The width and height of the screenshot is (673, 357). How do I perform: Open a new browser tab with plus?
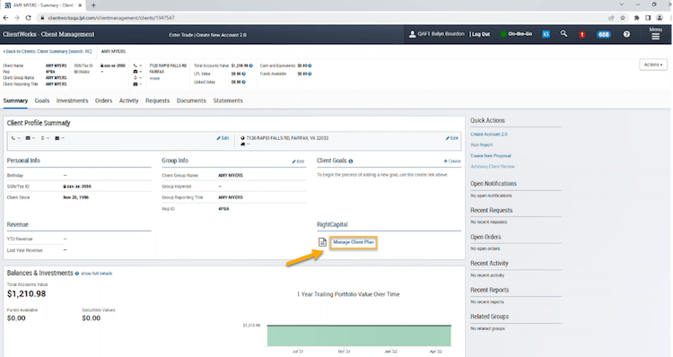pos(93,5)
